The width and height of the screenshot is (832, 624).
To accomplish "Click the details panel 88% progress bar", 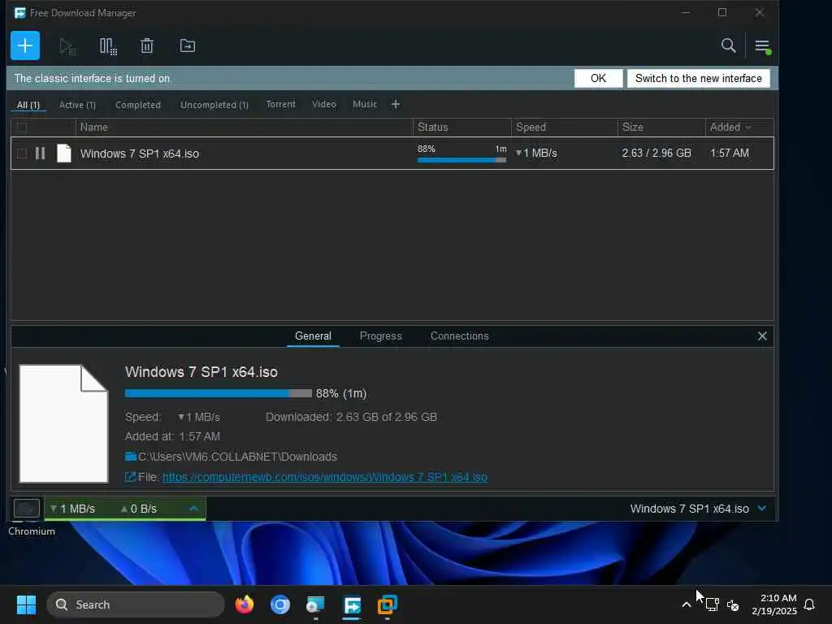I will (x=218, y=393).
